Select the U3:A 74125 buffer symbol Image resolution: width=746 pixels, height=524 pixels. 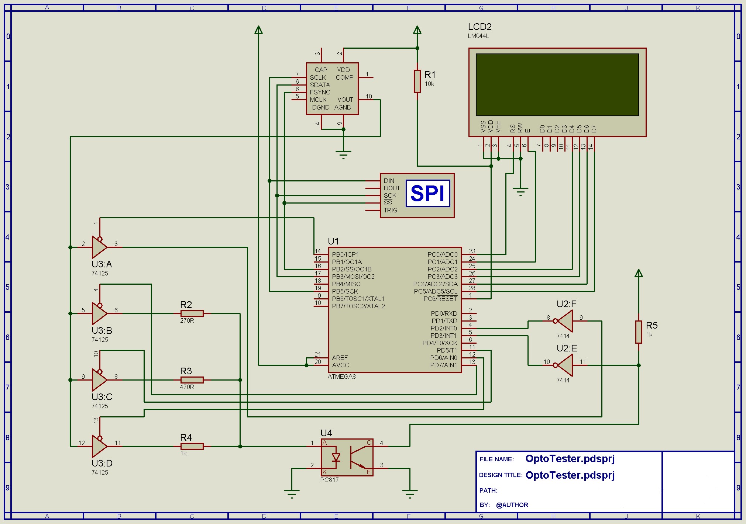[99, 247]
